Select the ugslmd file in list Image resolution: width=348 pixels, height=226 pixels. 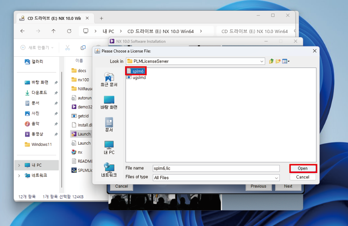click(136, 78)
